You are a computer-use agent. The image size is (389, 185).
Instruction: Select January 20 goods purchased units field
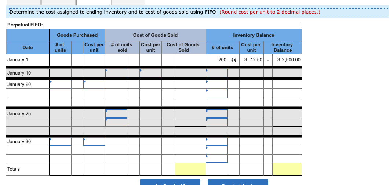click(x=60, y=84)
